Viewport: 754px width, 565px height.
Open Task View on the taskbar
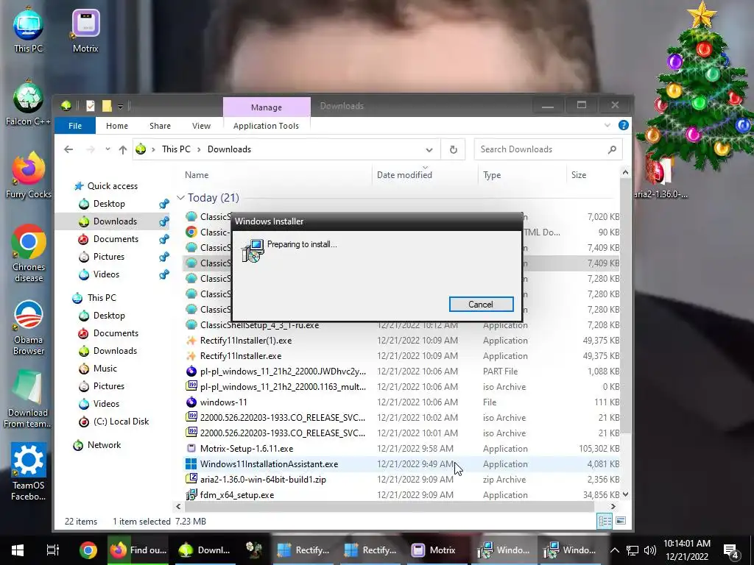click(x=53, y=550)
